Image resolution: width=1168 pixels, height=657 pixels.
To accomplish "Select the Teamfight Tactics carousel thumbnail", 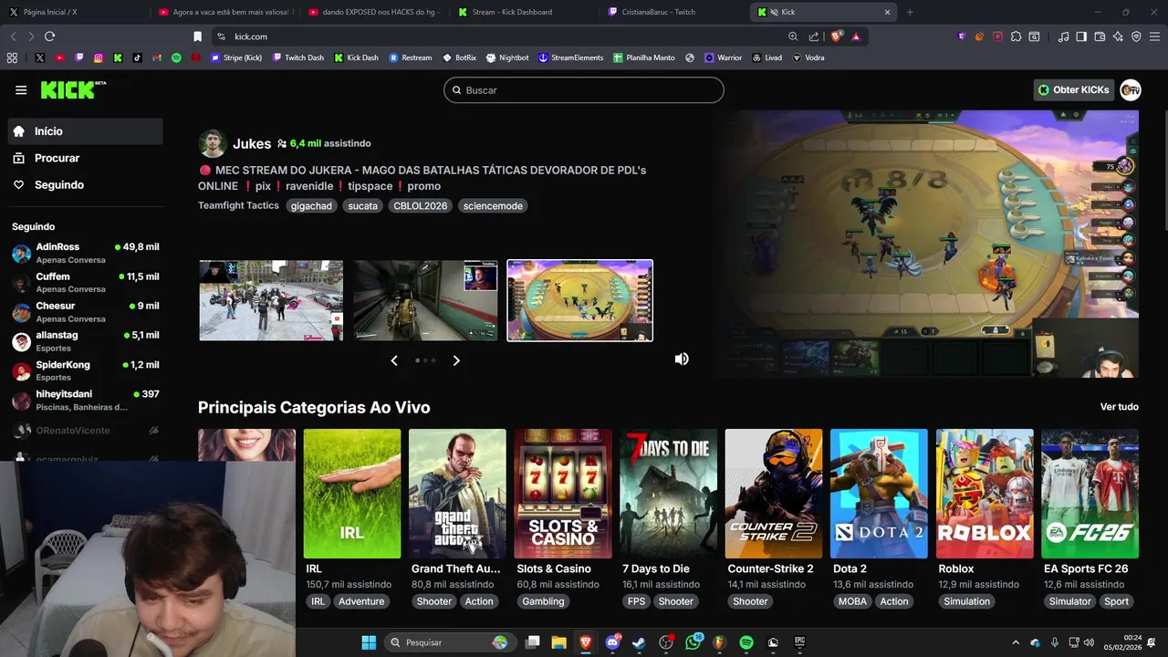I will (580, 300).
